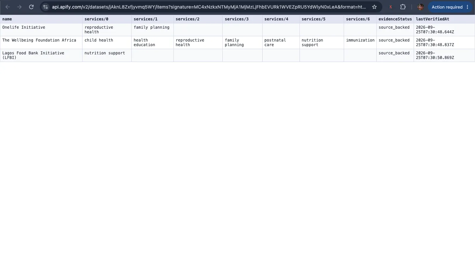
Task: Click the services/1 column header
Action: point(152,19)
